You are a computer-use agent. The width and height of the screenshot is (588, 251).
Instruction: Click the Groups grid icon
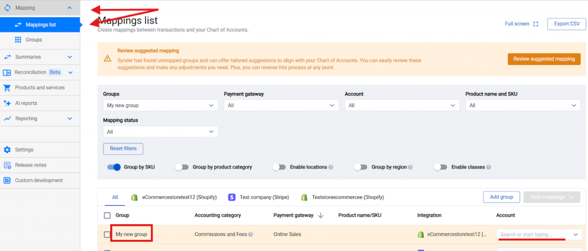click(x=18, y=40)
